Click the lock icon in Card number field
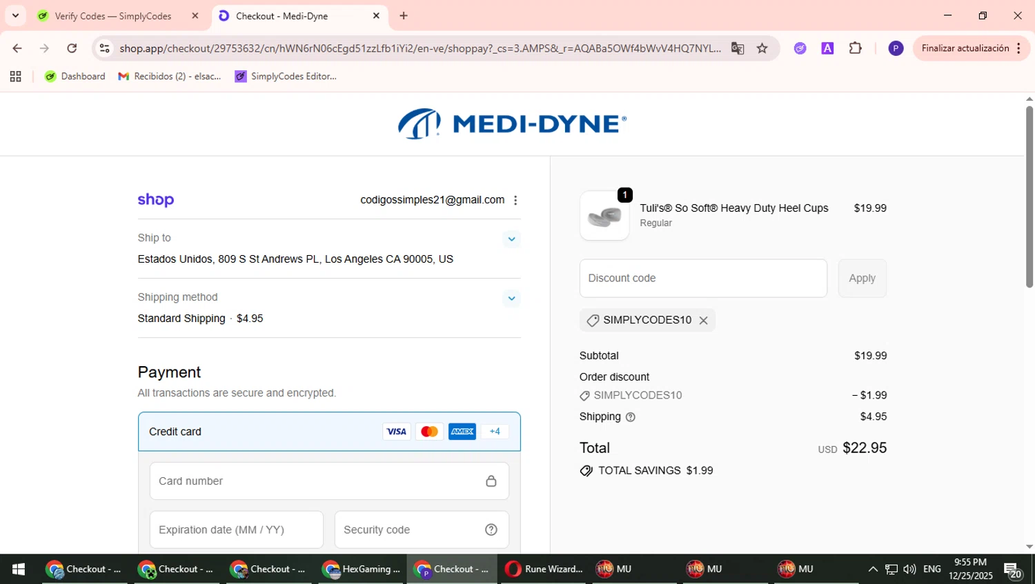 pyautogui.click(x=491, y=481)
